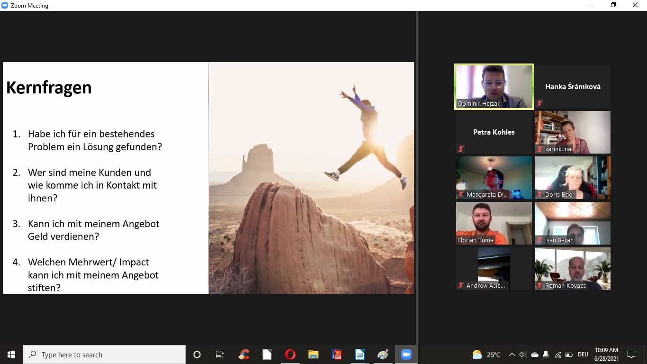Click muted mic icon beside Roman Kovacs
Image resolution: width=647 pixels, height=364 pixels.
(x=539, y=285)
